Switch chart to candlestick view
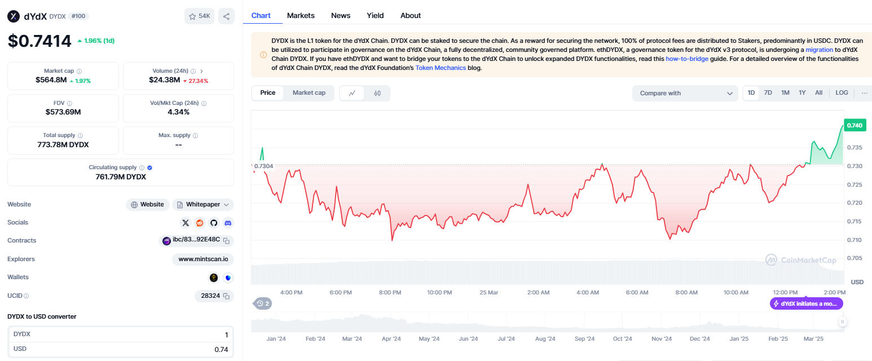 377,93
